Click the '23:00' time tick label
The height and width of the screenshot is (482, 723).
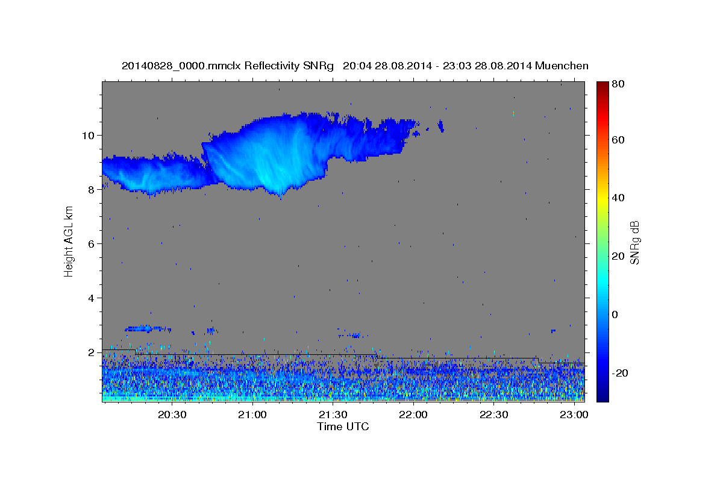point(574,415)
